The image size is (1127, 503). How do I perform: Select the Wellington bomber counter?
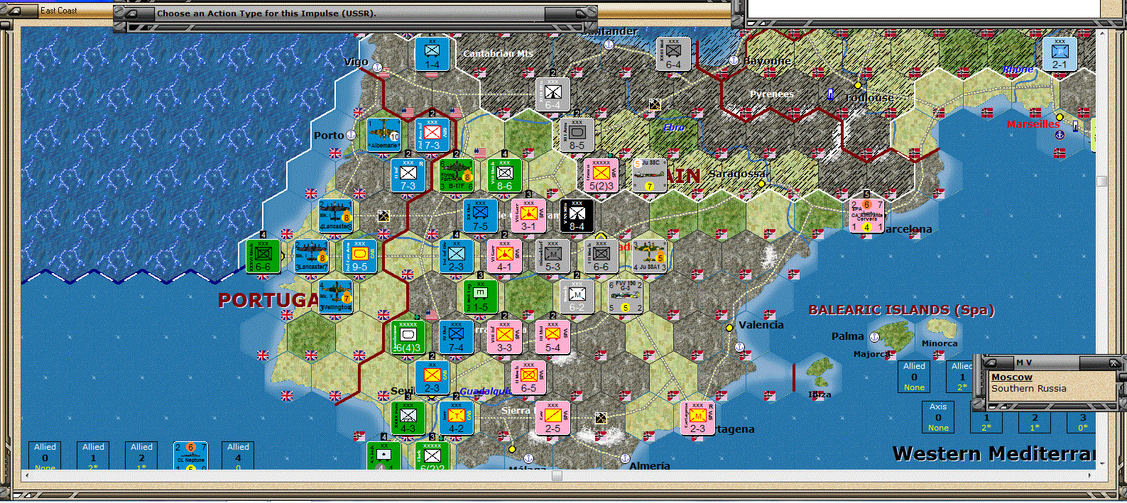(335, 297)
